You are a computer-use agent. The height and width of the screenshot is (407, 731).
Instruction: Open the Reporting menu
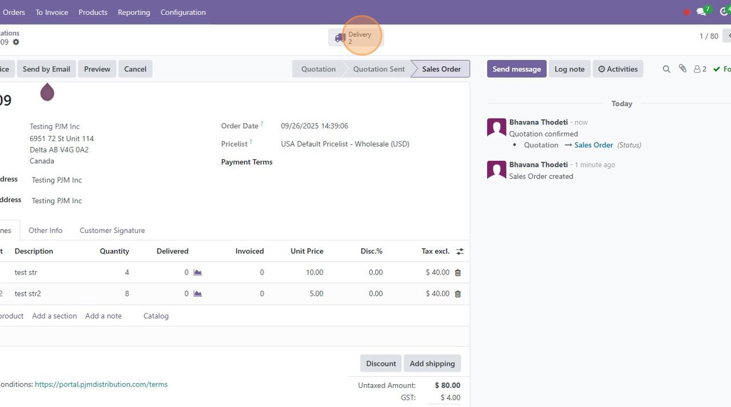(134, 12)
